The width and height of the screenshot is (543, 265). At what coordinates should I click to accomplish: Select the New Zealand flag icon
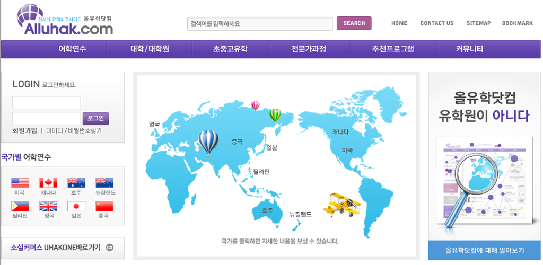point(104,183)
